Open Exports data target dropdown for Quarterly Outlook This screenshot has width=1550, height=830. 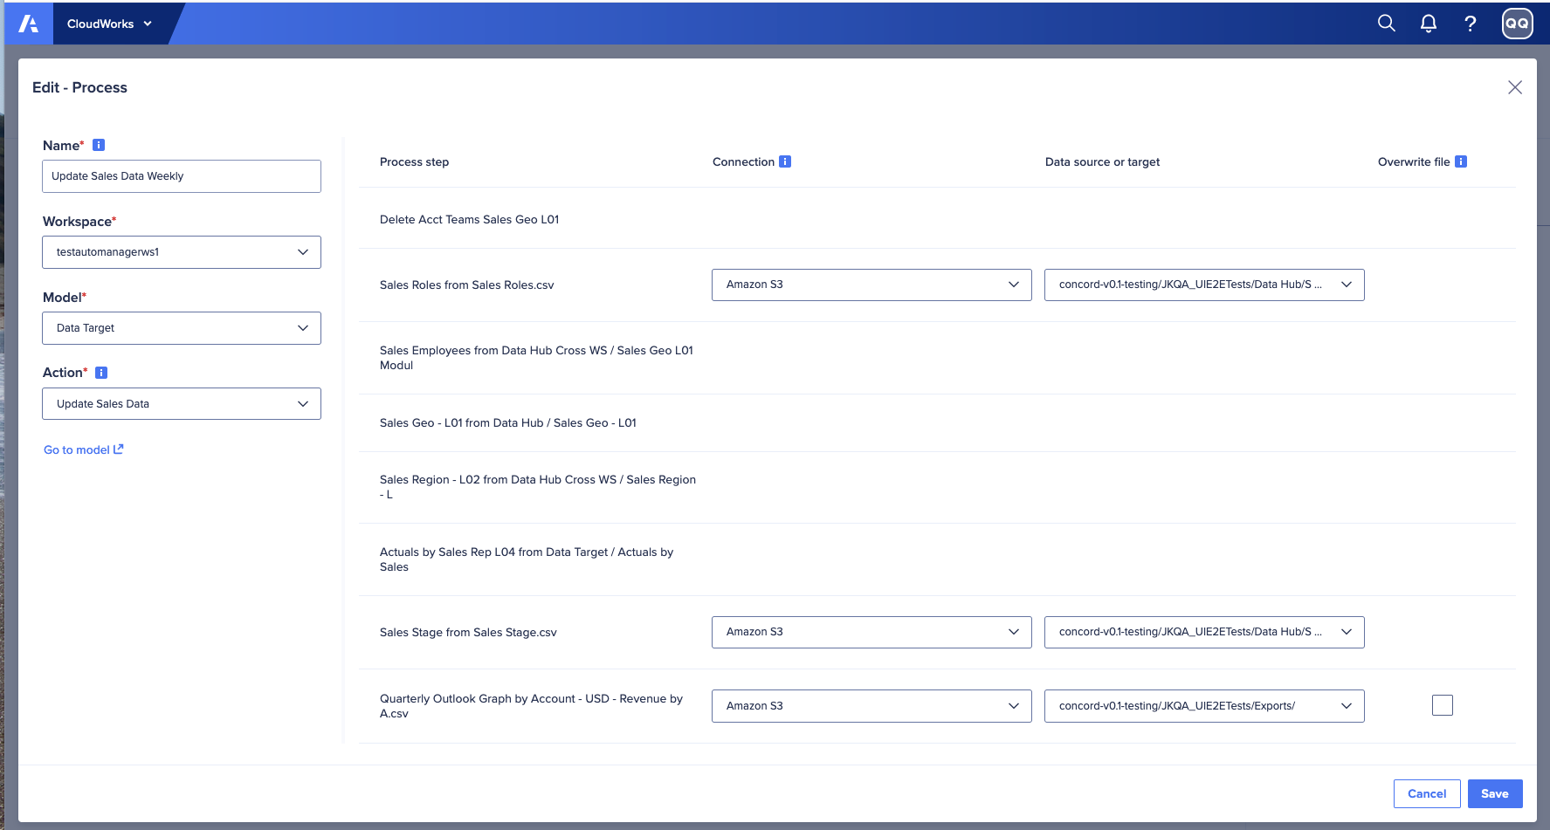pos(1204,706)
